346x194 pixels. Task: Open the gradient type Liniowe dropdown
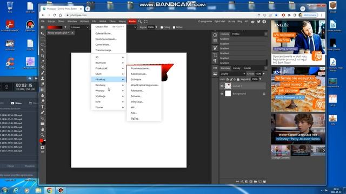click(79, 27)
